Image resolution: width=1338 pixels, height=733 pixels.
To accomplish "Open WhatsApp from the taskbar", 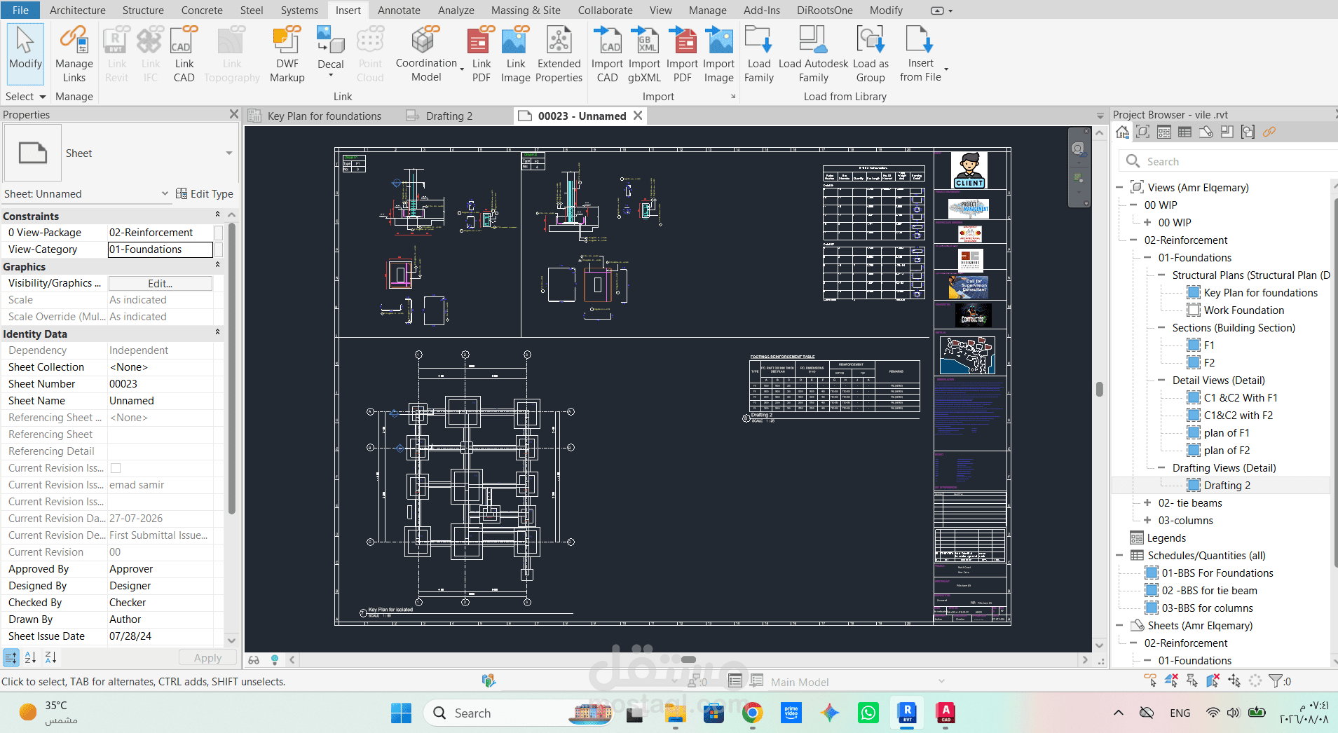I will pyautogui.click(x=868, y=713).
